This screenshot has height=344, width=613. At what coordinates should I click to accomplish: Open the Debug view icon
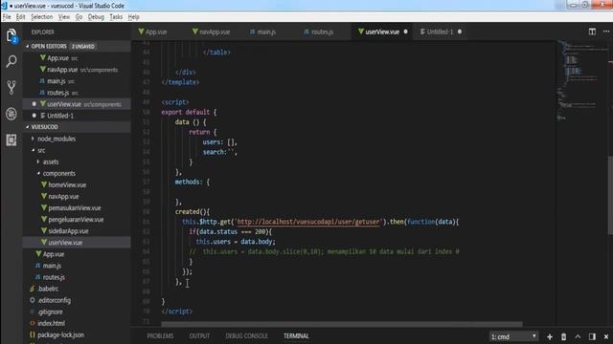pyautogui.click(x=11, y=114)
